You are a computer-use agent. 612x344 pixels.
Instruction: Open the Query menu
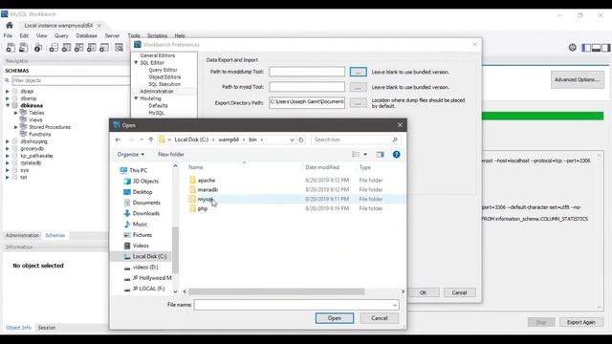(x=61, y=35)
